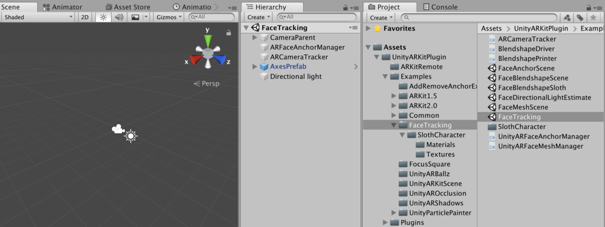Select the Hierarchy tab
This screenshot has width=605, height=227.
[x=272, y=7]
